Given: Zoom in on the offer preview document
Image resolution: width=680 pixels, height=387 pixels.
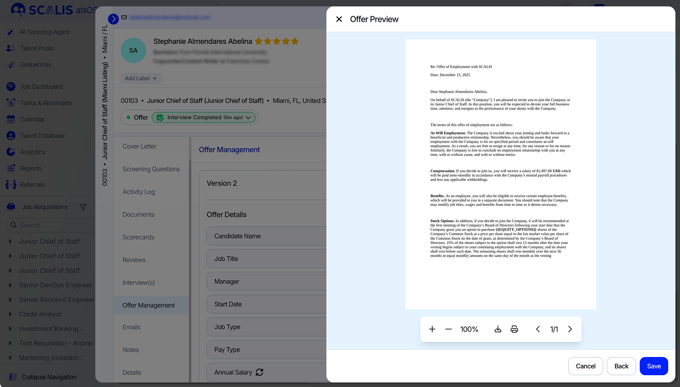Looking at the screenshot, I should [432, 329].
